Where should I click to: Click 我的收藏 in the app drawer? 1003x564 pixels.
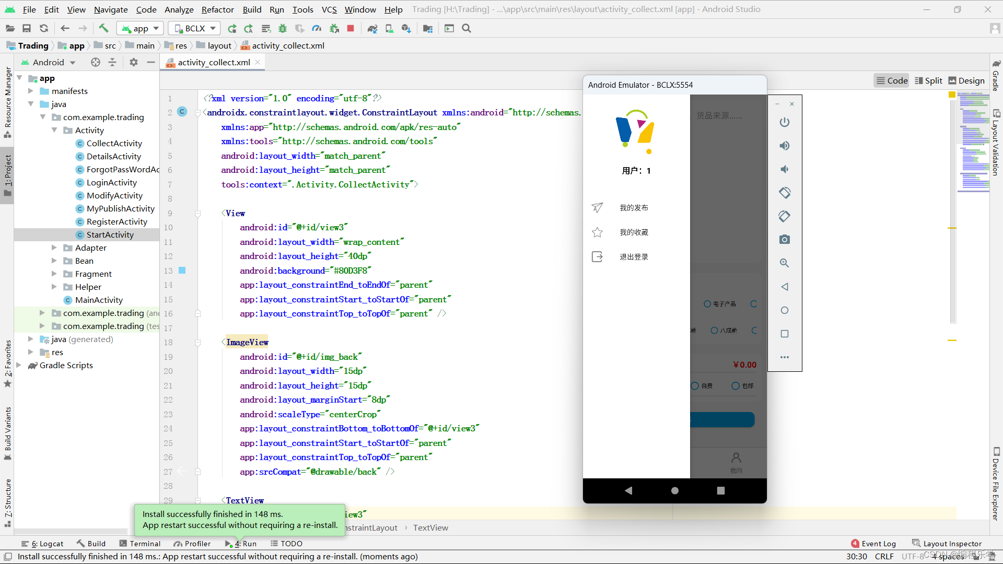click(x=634, y=232)
